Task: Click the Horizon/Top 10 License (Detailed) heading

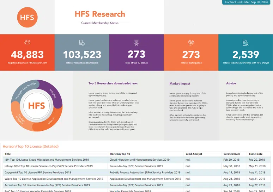Action: [x=31, y=147]
